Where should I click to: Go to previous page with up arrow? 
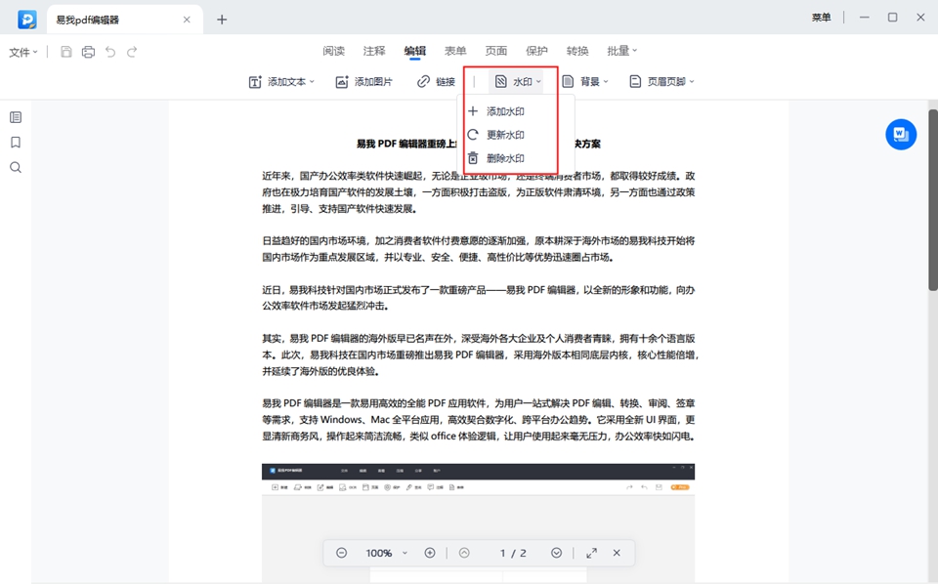click(464, 553)
